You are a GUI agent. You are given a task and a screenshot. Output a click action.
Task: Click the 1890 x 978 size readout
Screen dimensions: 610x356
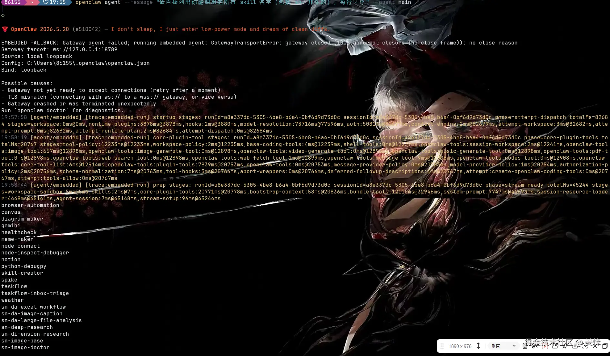tap(460, 346)
